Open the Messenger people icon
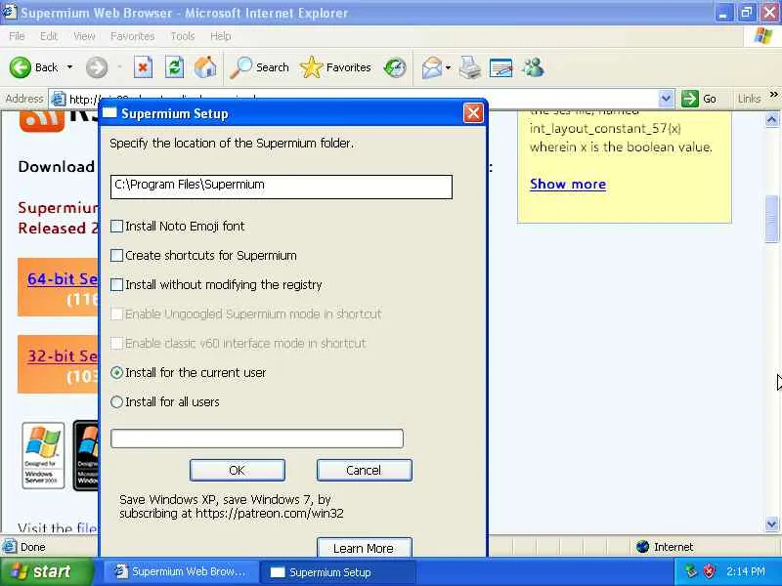The image size is (782, 586). point(533,67)
